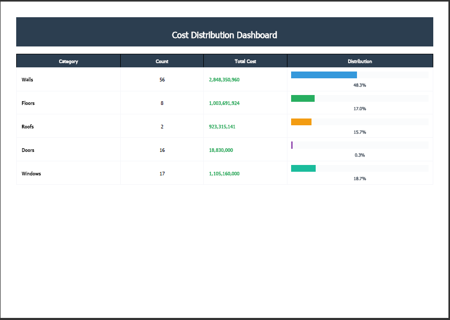Click the 48.3% percentage label
This screenshot has height=320, width=450.
(x=360, y=85)
